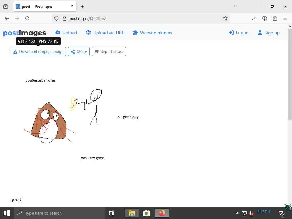Screen dimensions: 292x219
Task: Open Task View on taskbar
Action: point(112,213)
